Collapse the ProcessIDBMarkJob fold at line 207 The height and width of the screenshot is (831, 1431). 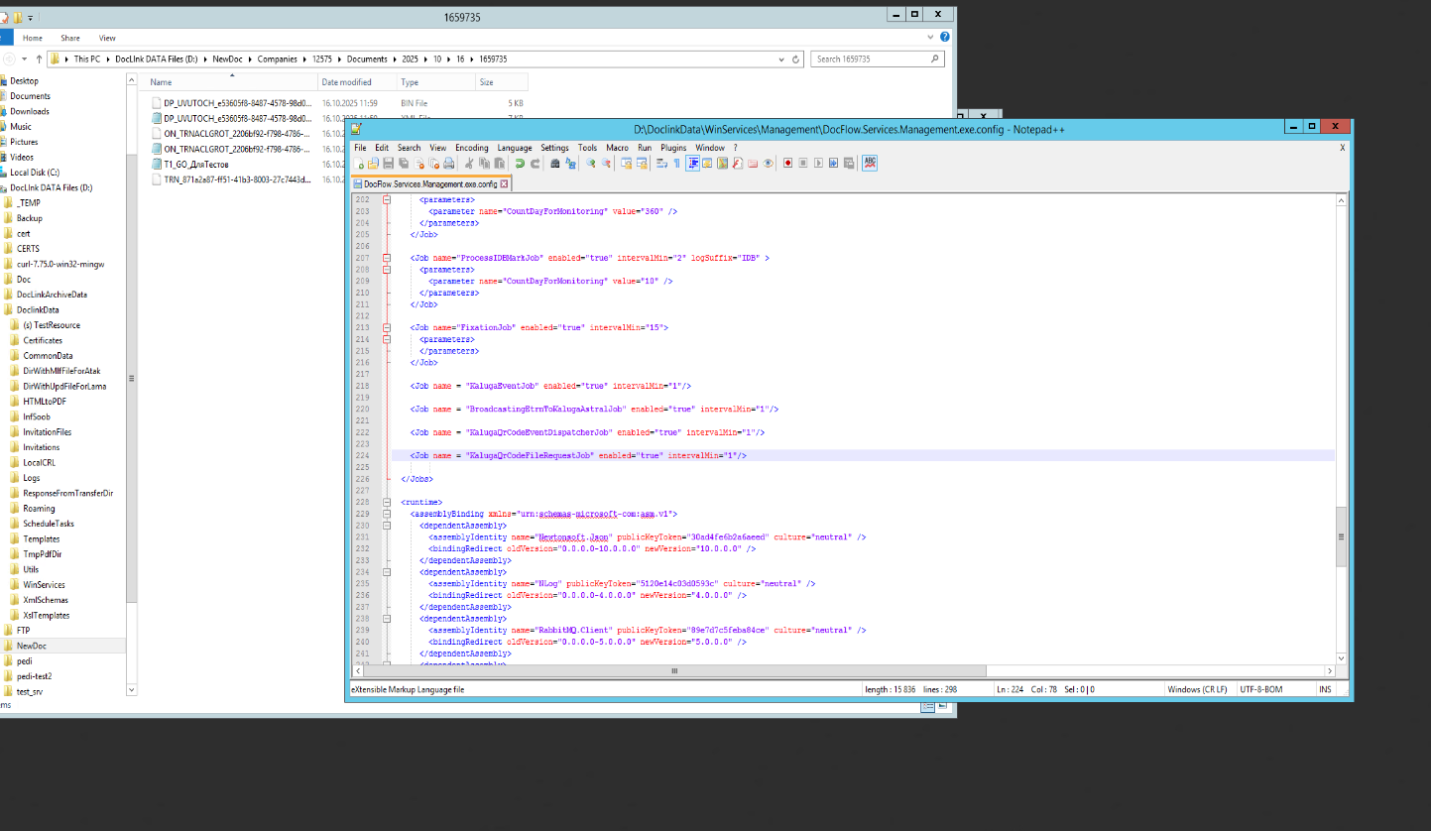pos(386,258)
